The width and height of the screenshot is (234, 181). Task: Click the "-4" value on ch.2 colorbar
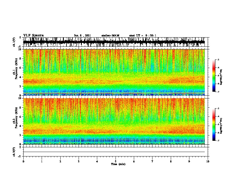pos(218,117)
